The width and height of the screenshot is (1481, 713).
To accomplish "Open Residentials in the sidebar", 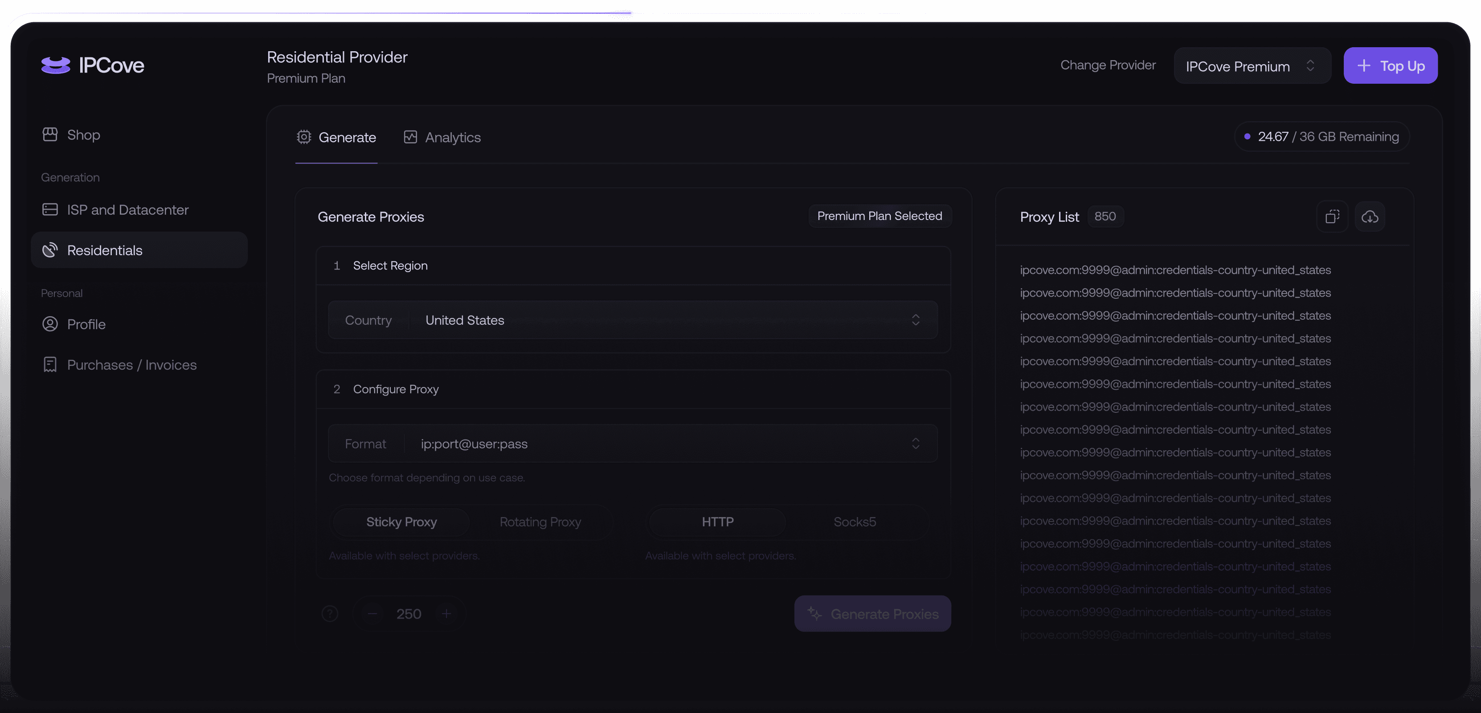I will tap(139, 250).
